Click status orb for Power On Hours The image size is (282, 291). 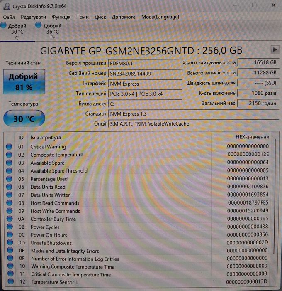[x=10, y=234]
